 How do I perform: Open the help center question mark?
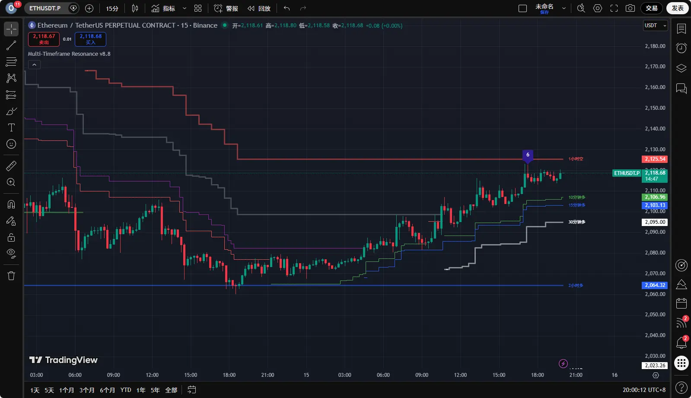click(x=681, y=388)
